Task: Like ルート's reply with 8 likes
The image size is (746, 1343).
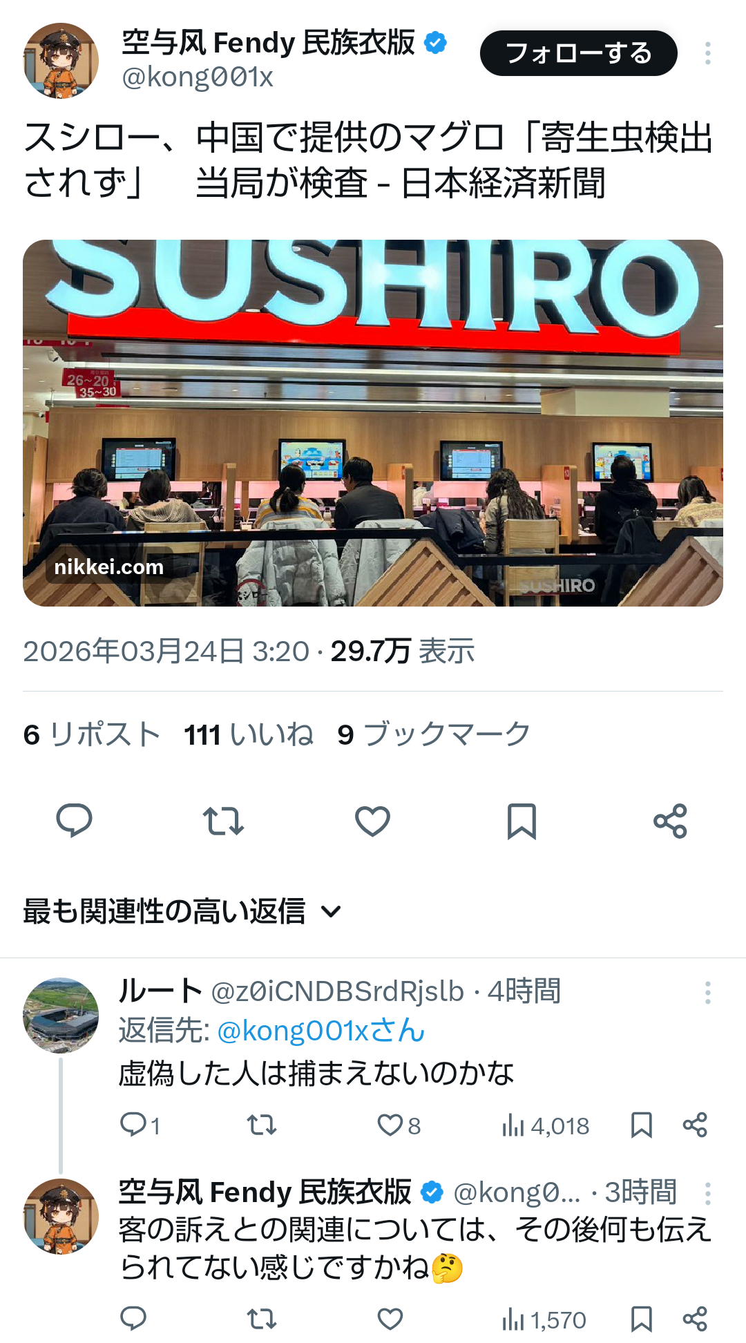Action: (x=399, y=1125)
